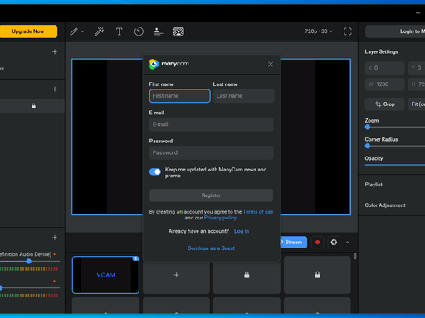Click the Layer Settings heading
The height and width of the screenshot is (318, 425).
(381, 51)
